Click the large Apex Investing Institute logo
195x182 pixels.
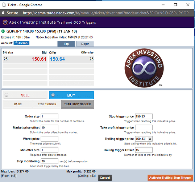[x=144, y=68]
